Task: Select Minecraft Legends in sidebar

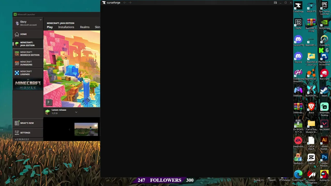Action: click(x=28, y=73)
